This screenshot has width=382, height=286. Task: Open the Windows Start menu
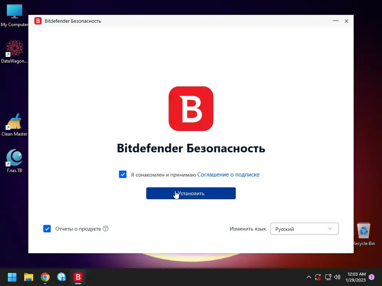[12, 277]
